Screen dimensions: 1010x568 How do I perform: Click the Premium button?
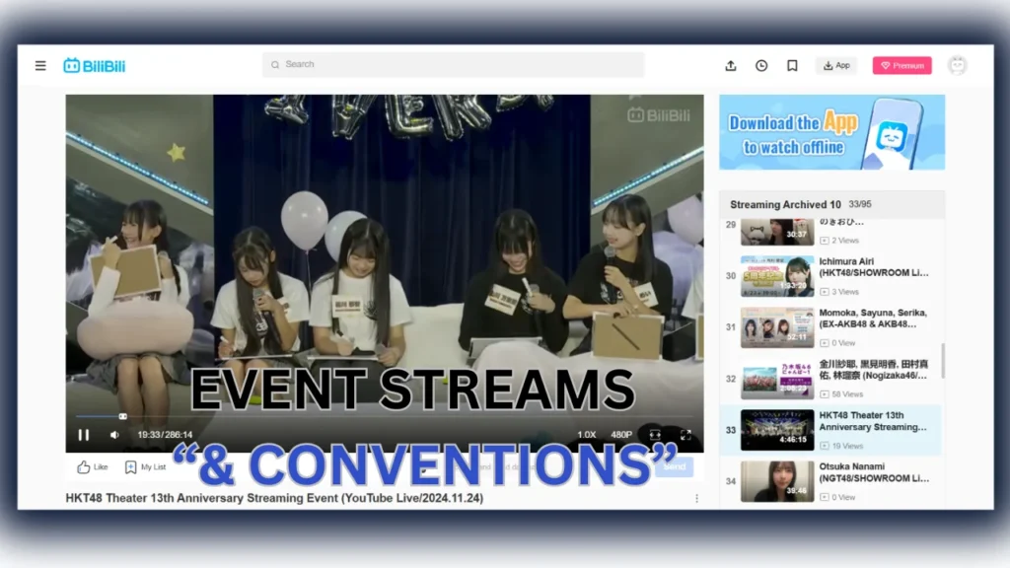(x=902, y=66)
